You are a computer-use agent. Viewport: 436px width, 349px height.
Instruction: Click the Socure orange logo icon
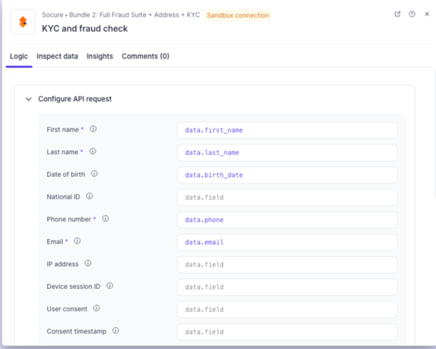(23, 22)
